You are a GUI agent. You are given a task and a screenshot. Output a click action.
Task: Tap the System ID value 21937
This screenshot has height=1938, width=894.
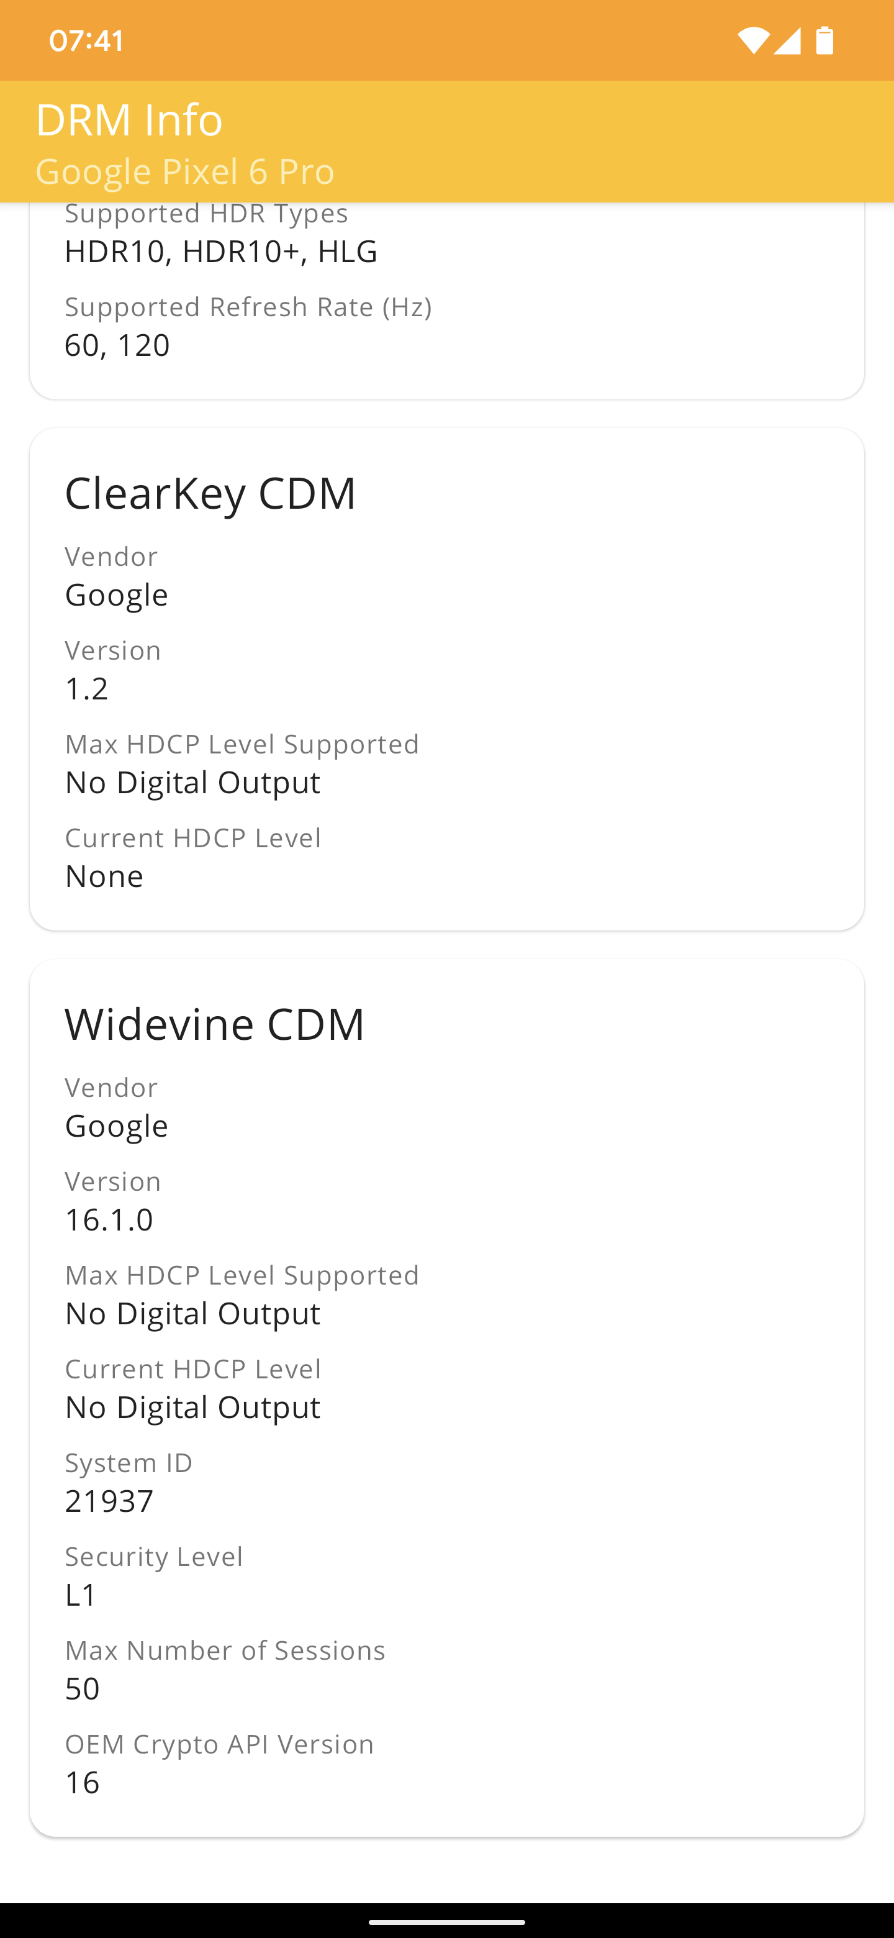[109, 1502]
